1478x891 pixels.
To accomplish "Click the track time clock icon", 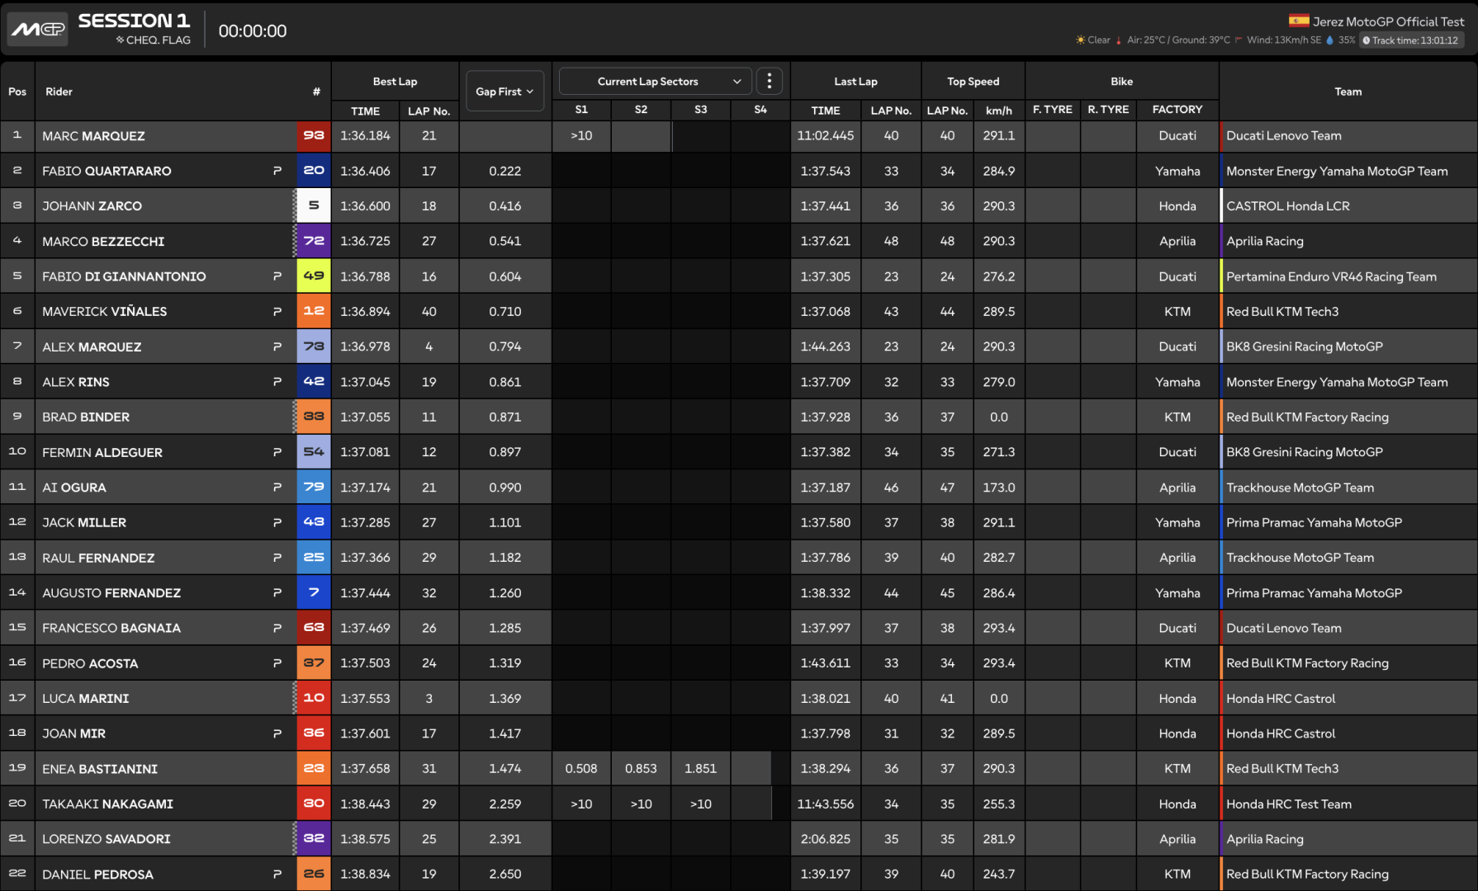I will [x=1367, y=40].
